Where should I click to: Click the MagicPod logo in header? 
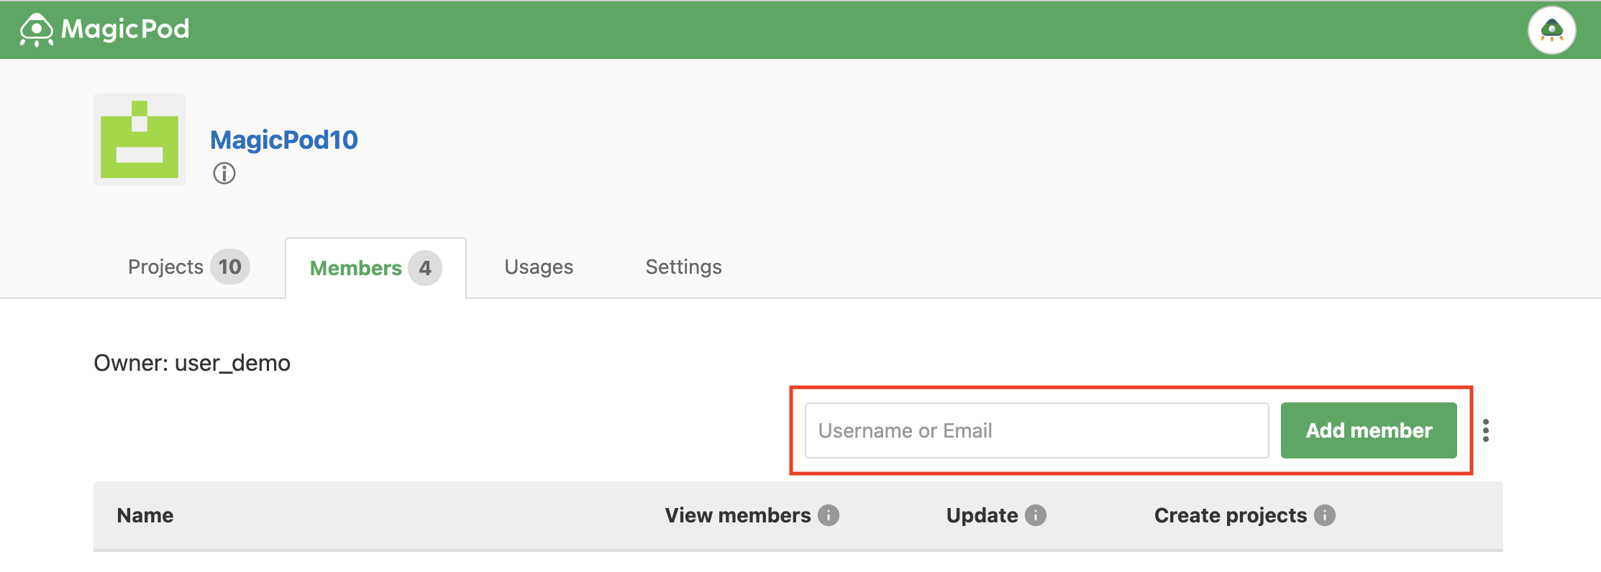pyautogui.click(x=105, y=29)
